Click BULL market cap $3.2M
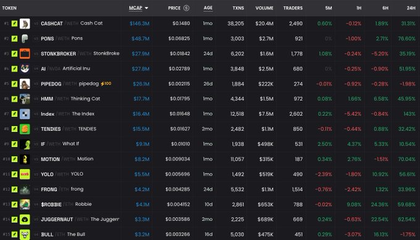Image resolution: width=420 pixels, height=240 pixels. coord(142,234)
